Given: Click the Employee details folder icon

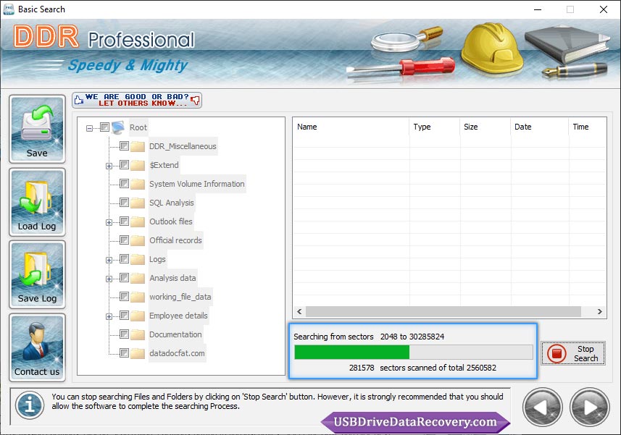Looking at the screenshot, I should coord(138,316).
